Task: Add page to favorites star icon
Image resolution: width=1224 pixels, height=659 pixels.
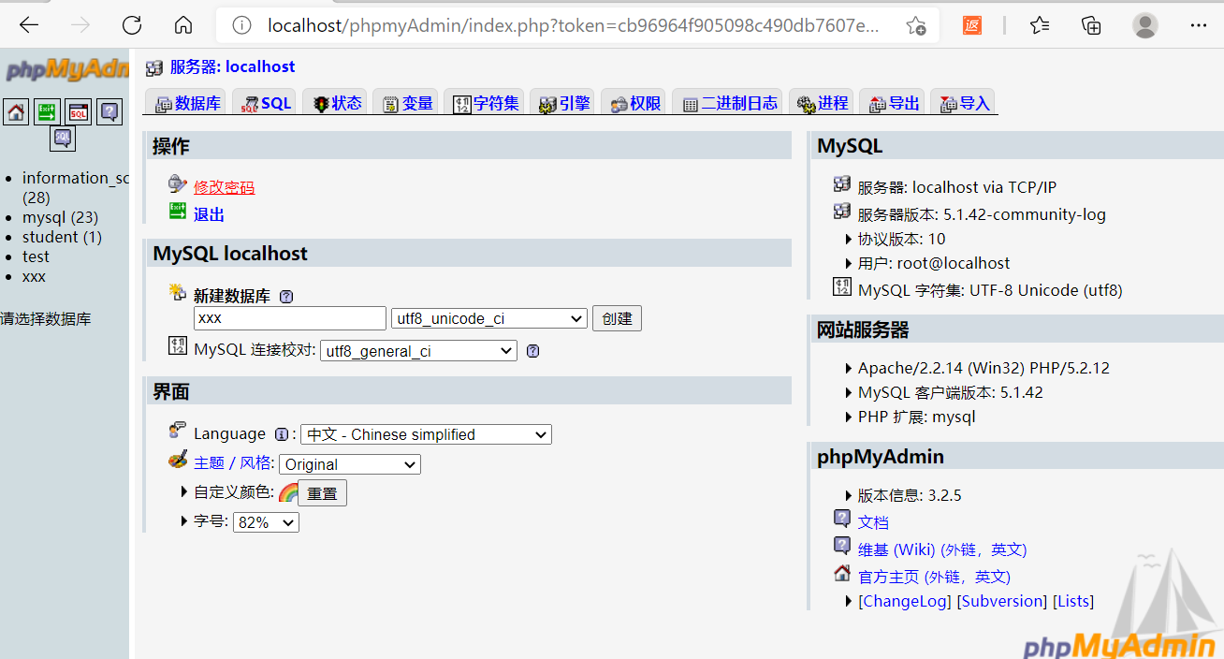Action: [x=916, y=25]
